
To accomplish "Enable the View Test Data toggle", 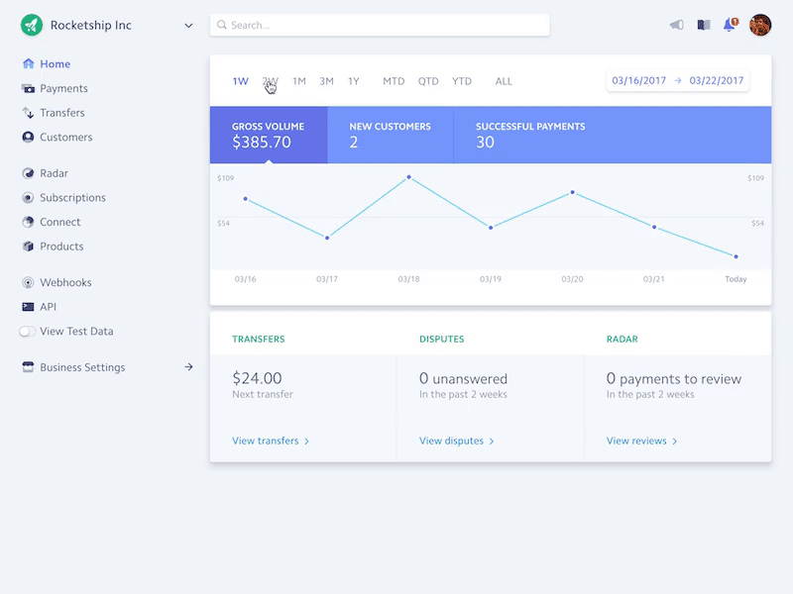I will pos(27,332).
